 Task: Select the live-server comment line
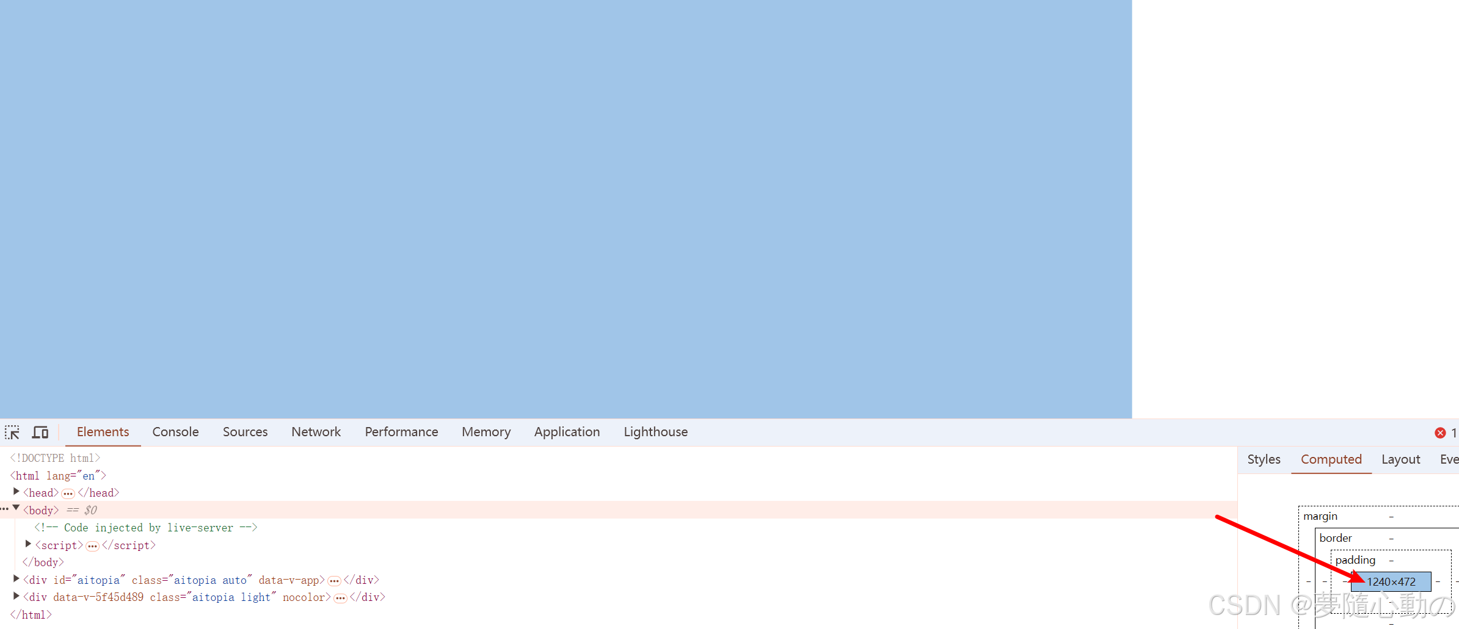point(146,528)
